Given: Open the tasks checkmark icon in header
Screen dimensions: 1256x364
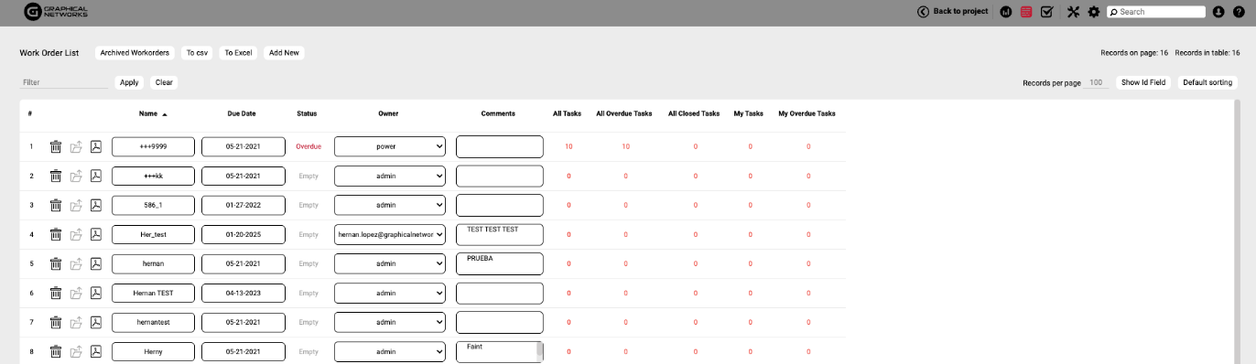Looking at the screenshot, I should (x=1047, y=12).
